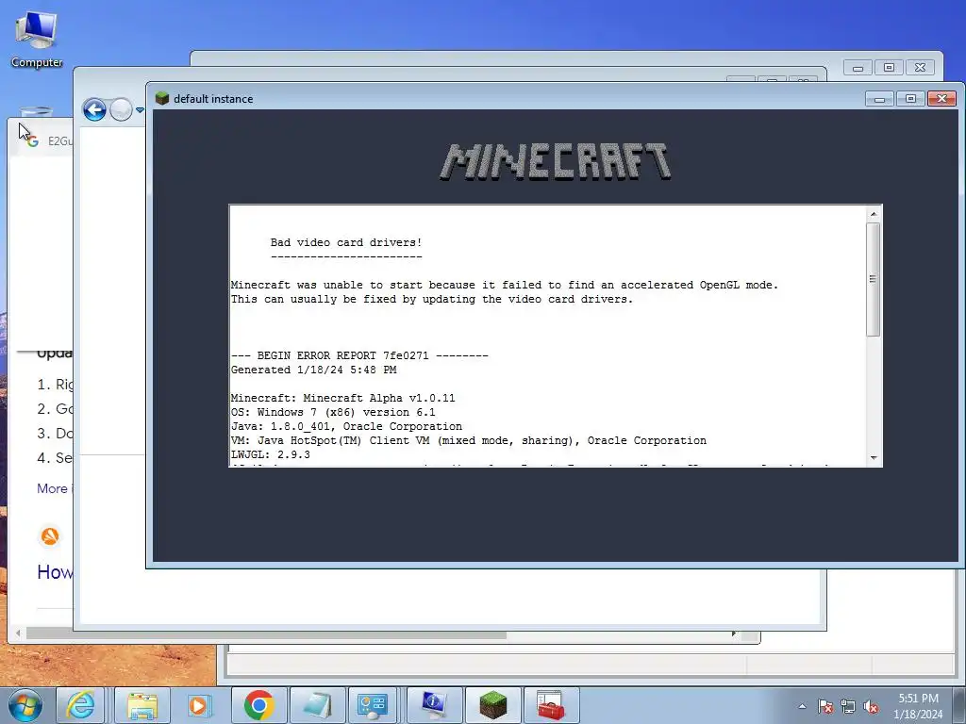The width and height of the screenshot is (966, 724).
Task: Click "Bad video card drivers!" heading text
Action: (346, 242)
